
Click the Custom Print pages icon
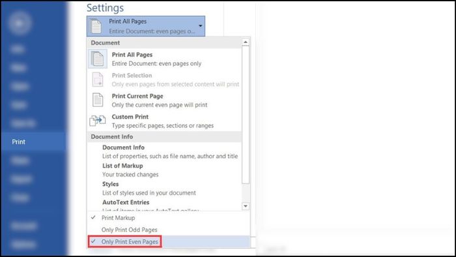point(98,121)
